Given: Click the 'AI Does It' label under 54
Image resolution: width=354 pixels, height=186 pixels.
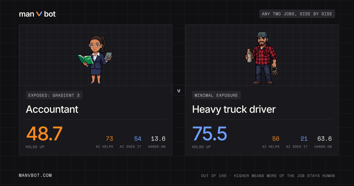Looking at the screenshot, I should coord(131,147).
